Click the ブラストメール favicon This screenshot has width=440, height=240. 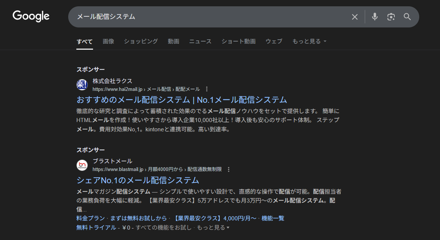tap(82, 165)
